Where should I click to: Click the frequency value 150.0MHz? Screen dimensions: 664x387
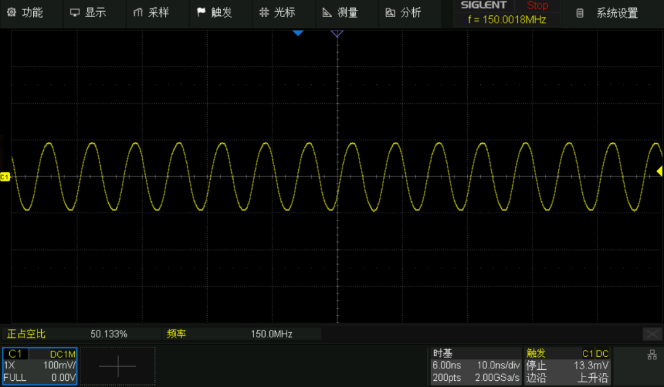tap(272, 334)
